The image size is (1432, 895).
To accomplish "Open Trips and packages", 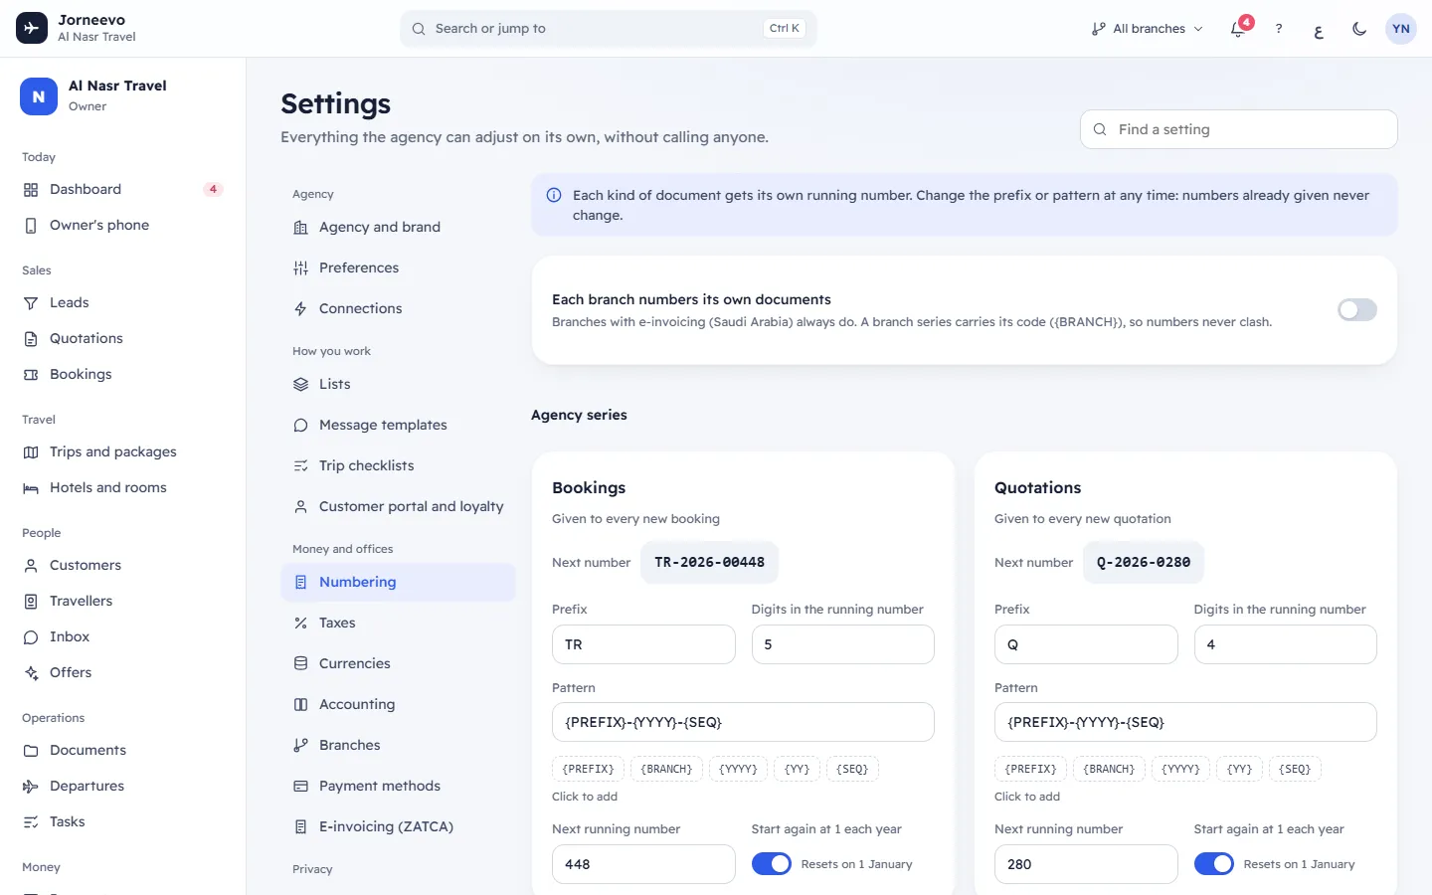I will 122,451.
